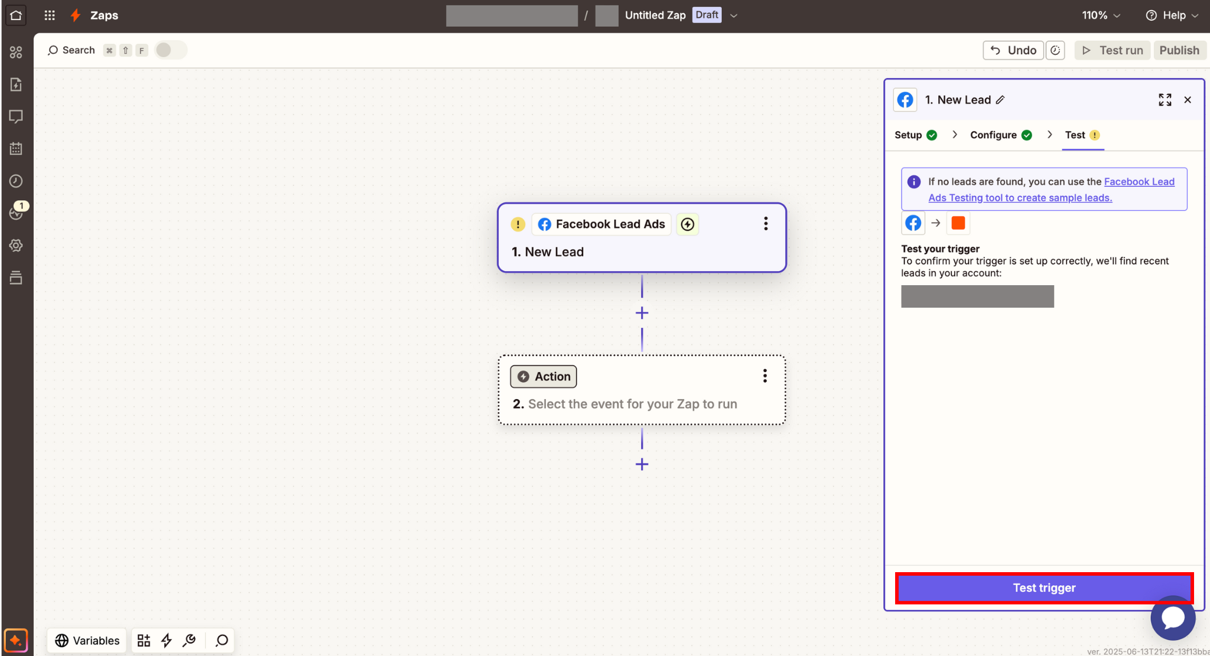The image size is (1210, 656).
Task: Switch to the Setup tab
Action: pos(915,135)
